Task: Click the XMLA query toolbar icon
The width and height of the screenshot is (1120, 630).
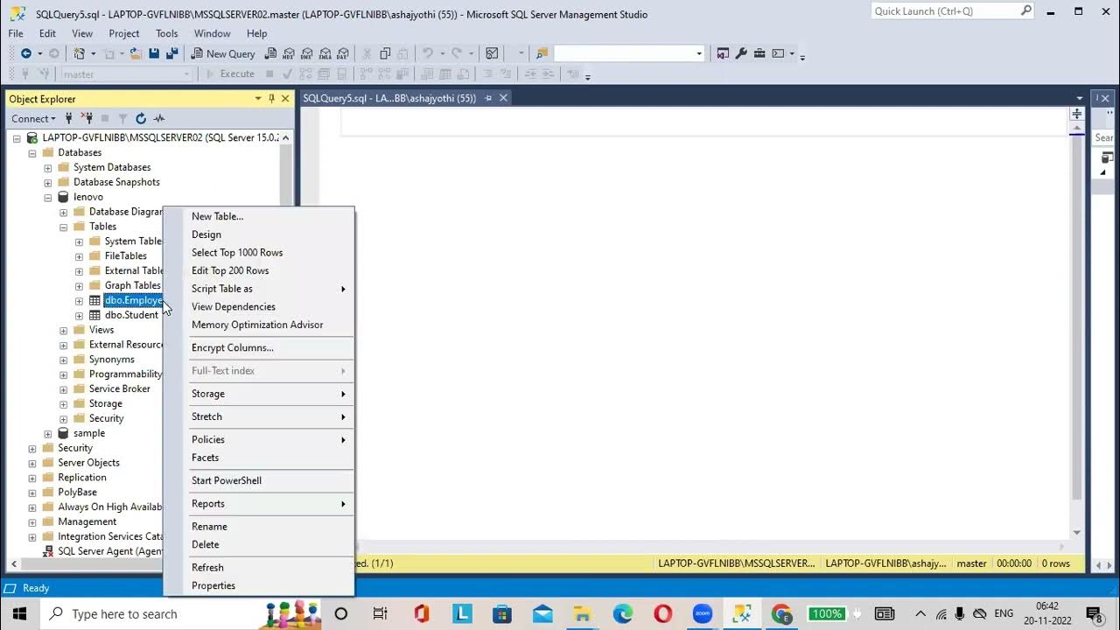Action: click(x=325, y=53)
